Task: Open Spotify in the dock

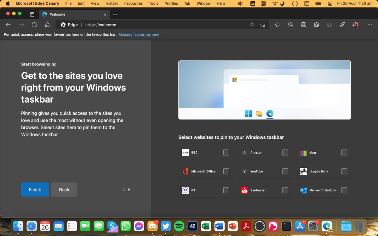Action: pos(179,226)
